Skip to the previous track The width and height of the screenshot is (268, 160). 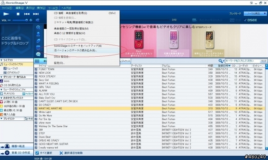[26, 14]
